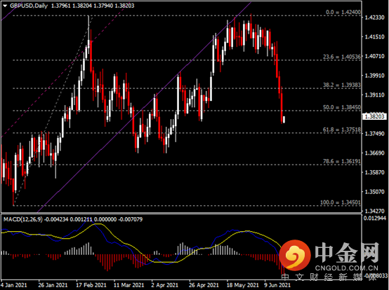The height and width of the screenshot is (290, 389).
Task: Click the 4 Jan 2021 date marker
Action: click(x=14, y=285)
